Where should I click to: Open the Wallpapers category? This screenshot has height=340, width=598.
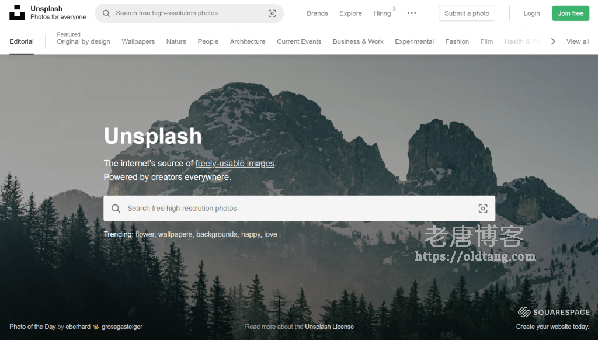(x=138, y=41)
